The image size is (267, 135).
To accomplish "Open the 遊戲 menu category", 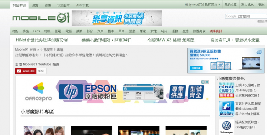I will [132, 31].
